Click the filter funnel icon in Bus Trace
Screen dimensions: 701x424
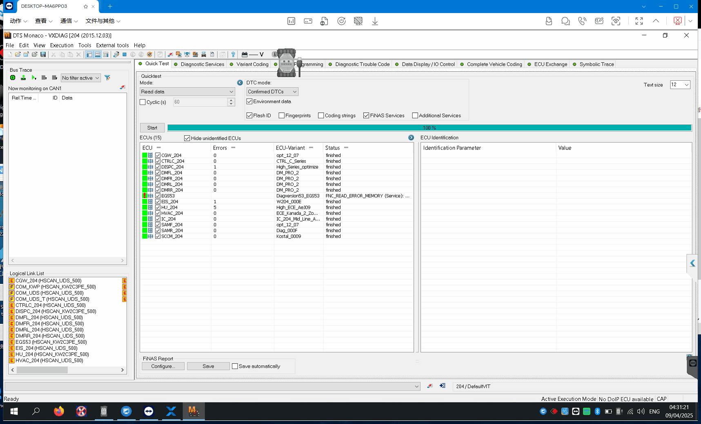107,78
